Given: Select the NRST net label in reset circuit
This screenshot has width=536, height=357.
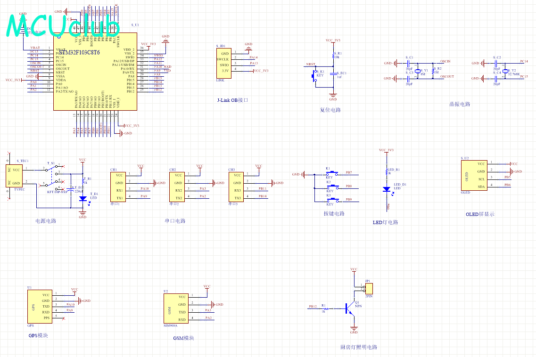Looking at the screenshot, I should pos(310,64).
